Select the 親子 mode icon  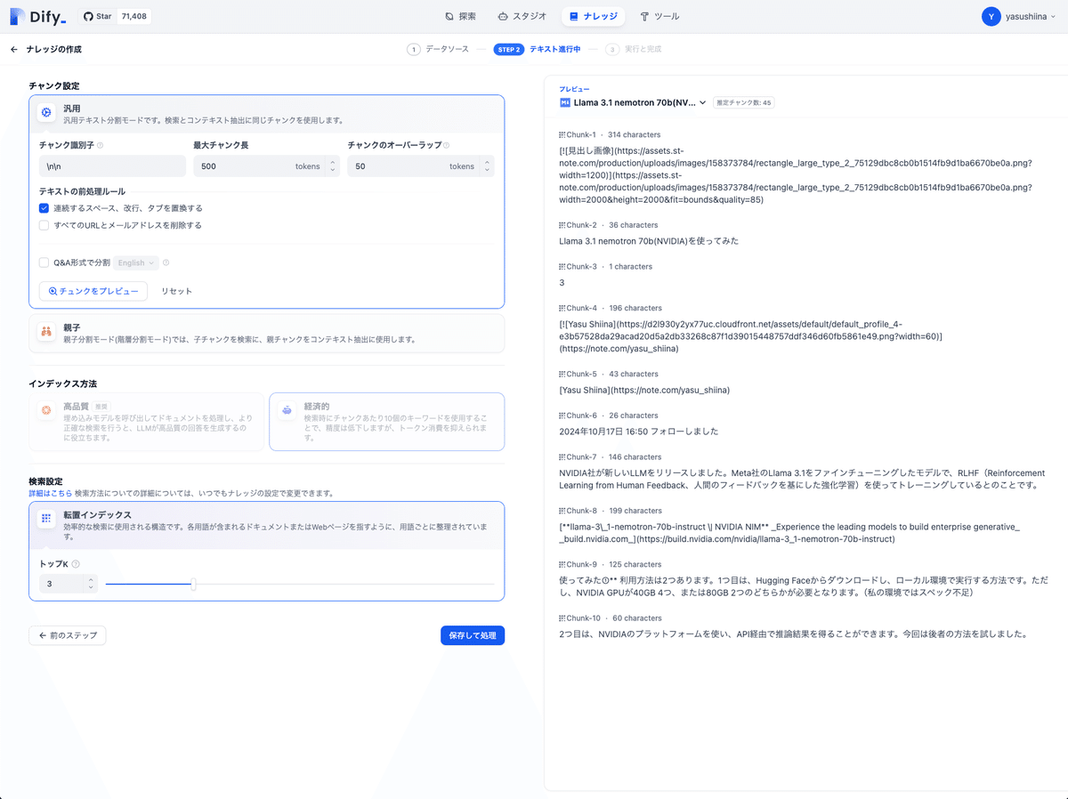coord(46,331)
